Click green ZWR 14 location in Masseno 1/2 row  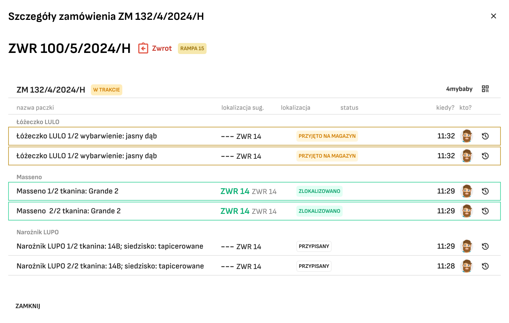click(235, 191)
